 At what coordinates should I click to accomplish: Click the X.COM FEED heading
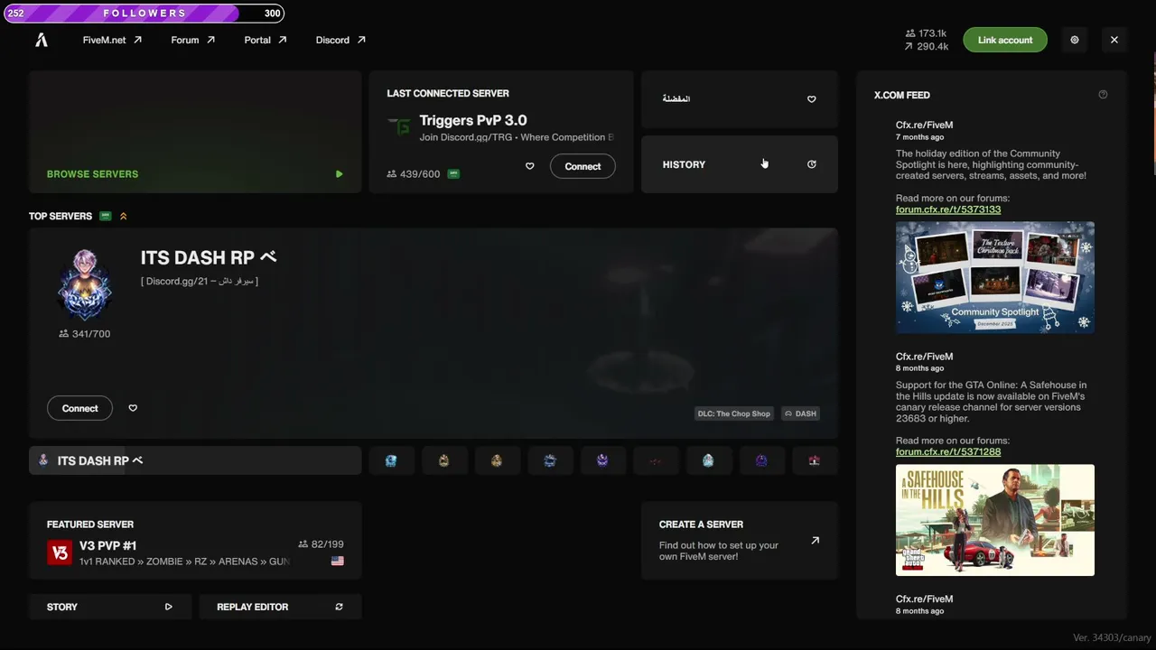[x=902, y=95]
